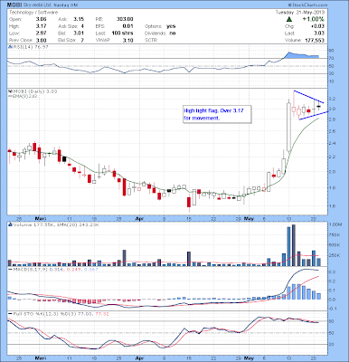
Task: Click the PE value 303.00
Action: (x=125, y=19)
